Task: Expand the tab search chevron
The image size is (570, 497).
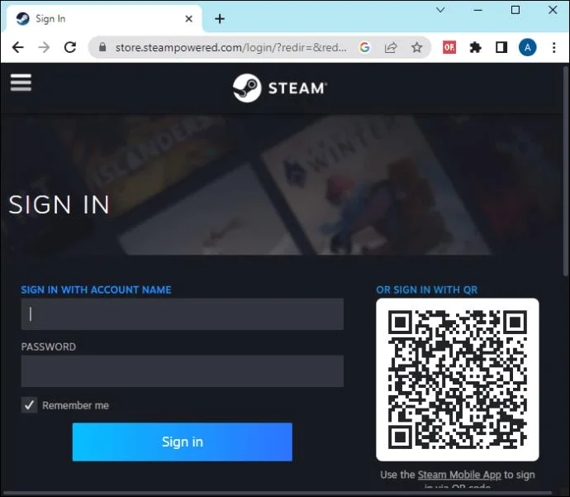Action: (x=440, y=10)
